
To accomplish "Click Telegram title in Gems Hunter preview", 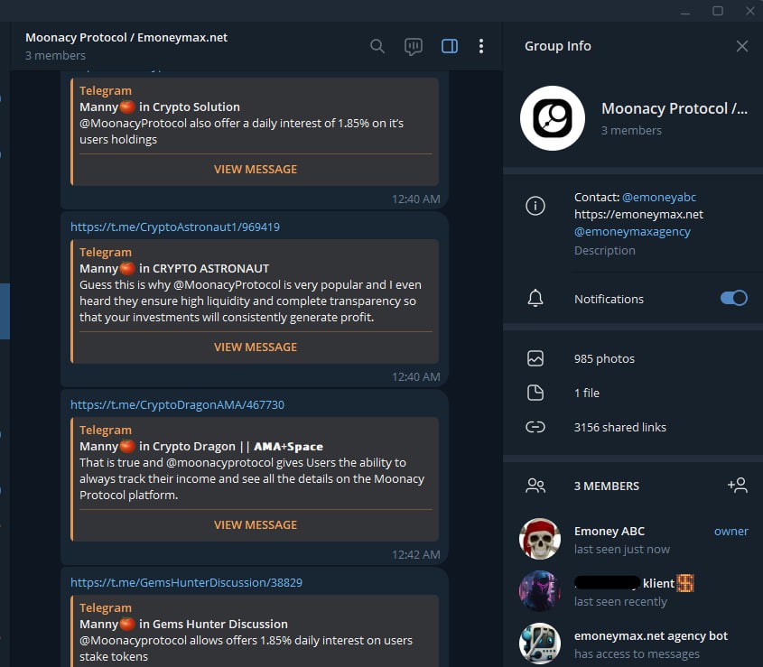I will pyautogui.click(x=106, y=607).
